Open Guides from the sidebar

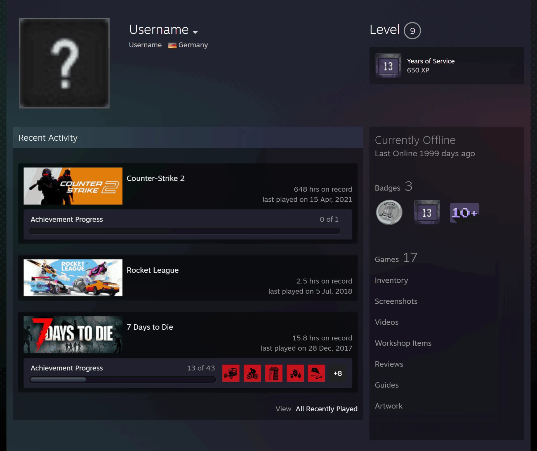coord(387,385)
